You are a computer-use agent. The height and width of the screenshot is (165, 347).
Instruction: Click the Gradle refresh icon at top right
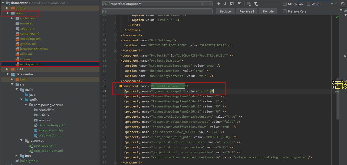(343, 4)
